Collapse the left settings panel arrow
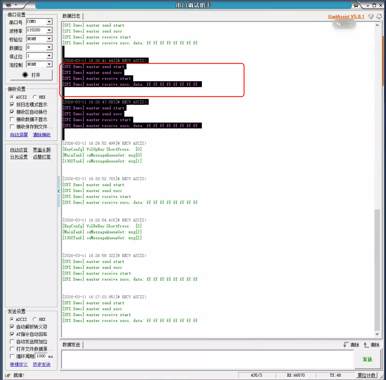386x380 pixels. [59, 191]
